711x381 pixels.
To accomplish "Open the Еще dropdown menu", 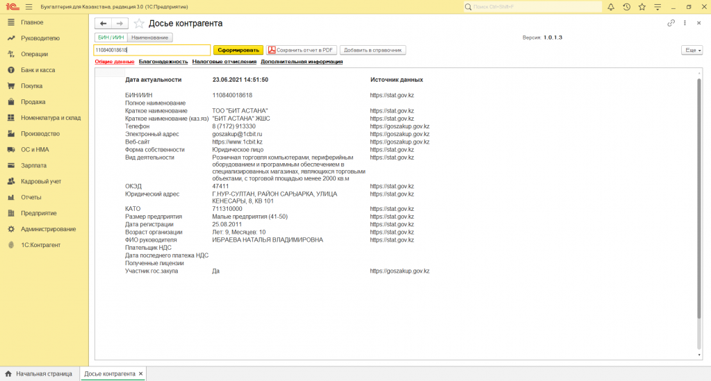I will 692,50.
